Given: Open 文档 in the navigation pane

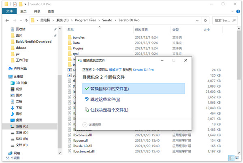Looking at the screenshot, I should 19,101.
